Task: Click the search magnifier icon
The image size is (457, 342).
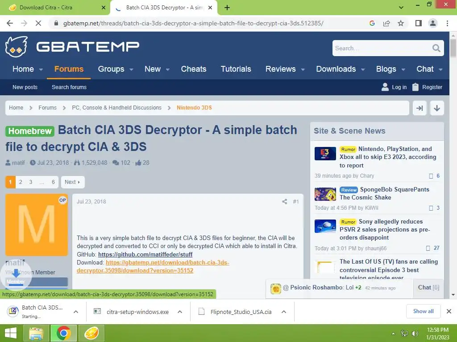Action: 436,48
